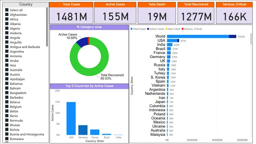The height and width of the screenshot is (144, 256).
Task: Select the France bar in Top 5 chart
Action: click(95, 132)
